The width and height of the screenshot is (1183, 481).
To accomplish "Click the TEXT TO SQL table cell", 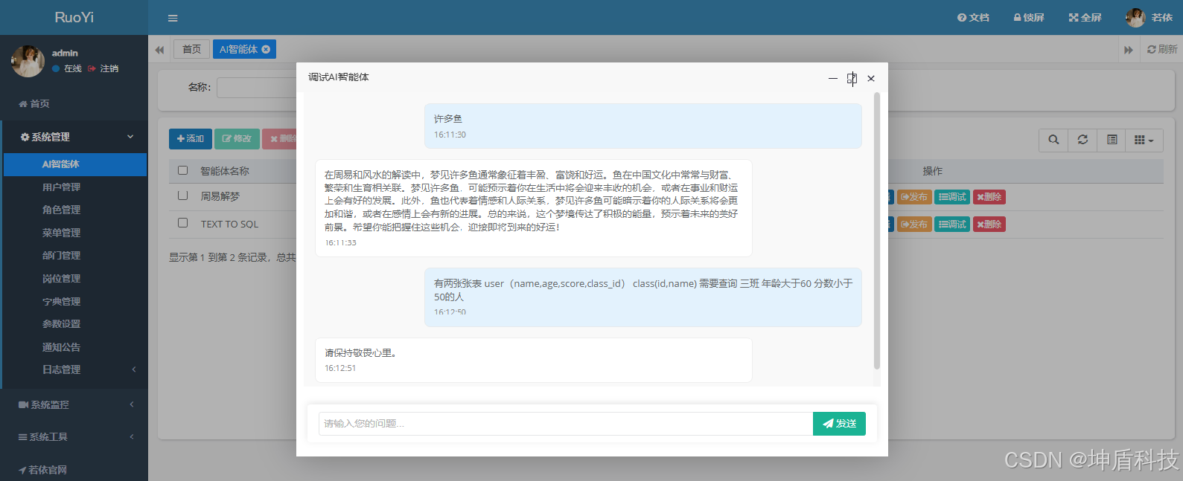I will [229, 224].
